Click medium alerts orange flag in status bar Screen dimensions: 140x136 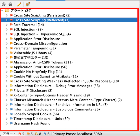coord(28,134)
